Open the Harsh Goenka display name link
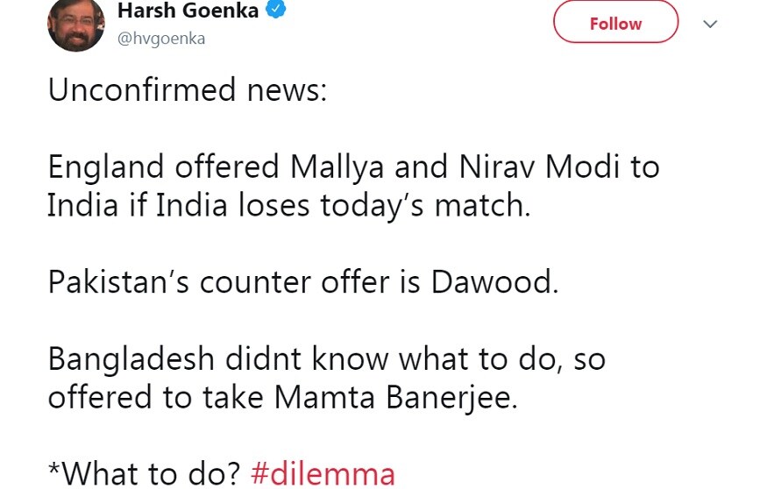The image size is (767, 489). click(188, 11)
